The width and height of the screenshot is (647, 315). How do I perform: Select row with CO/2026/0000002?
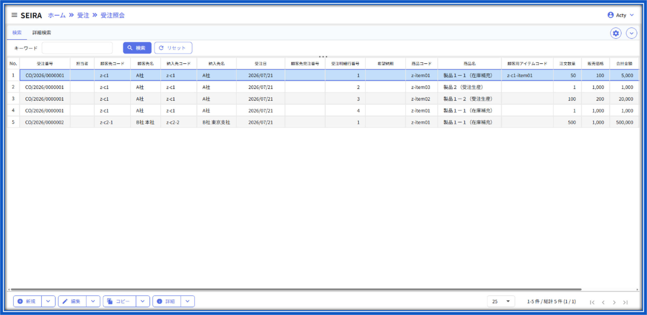[323, 122]
